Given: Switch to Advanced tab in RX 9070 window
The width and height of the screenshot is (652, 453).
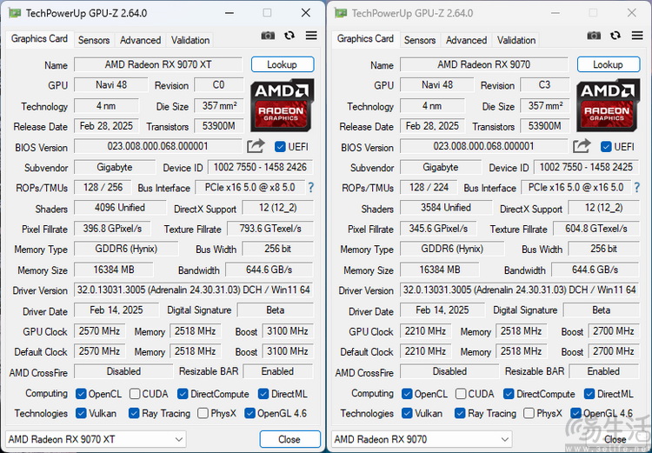Looking at the screenshot, I should (467, 40).
